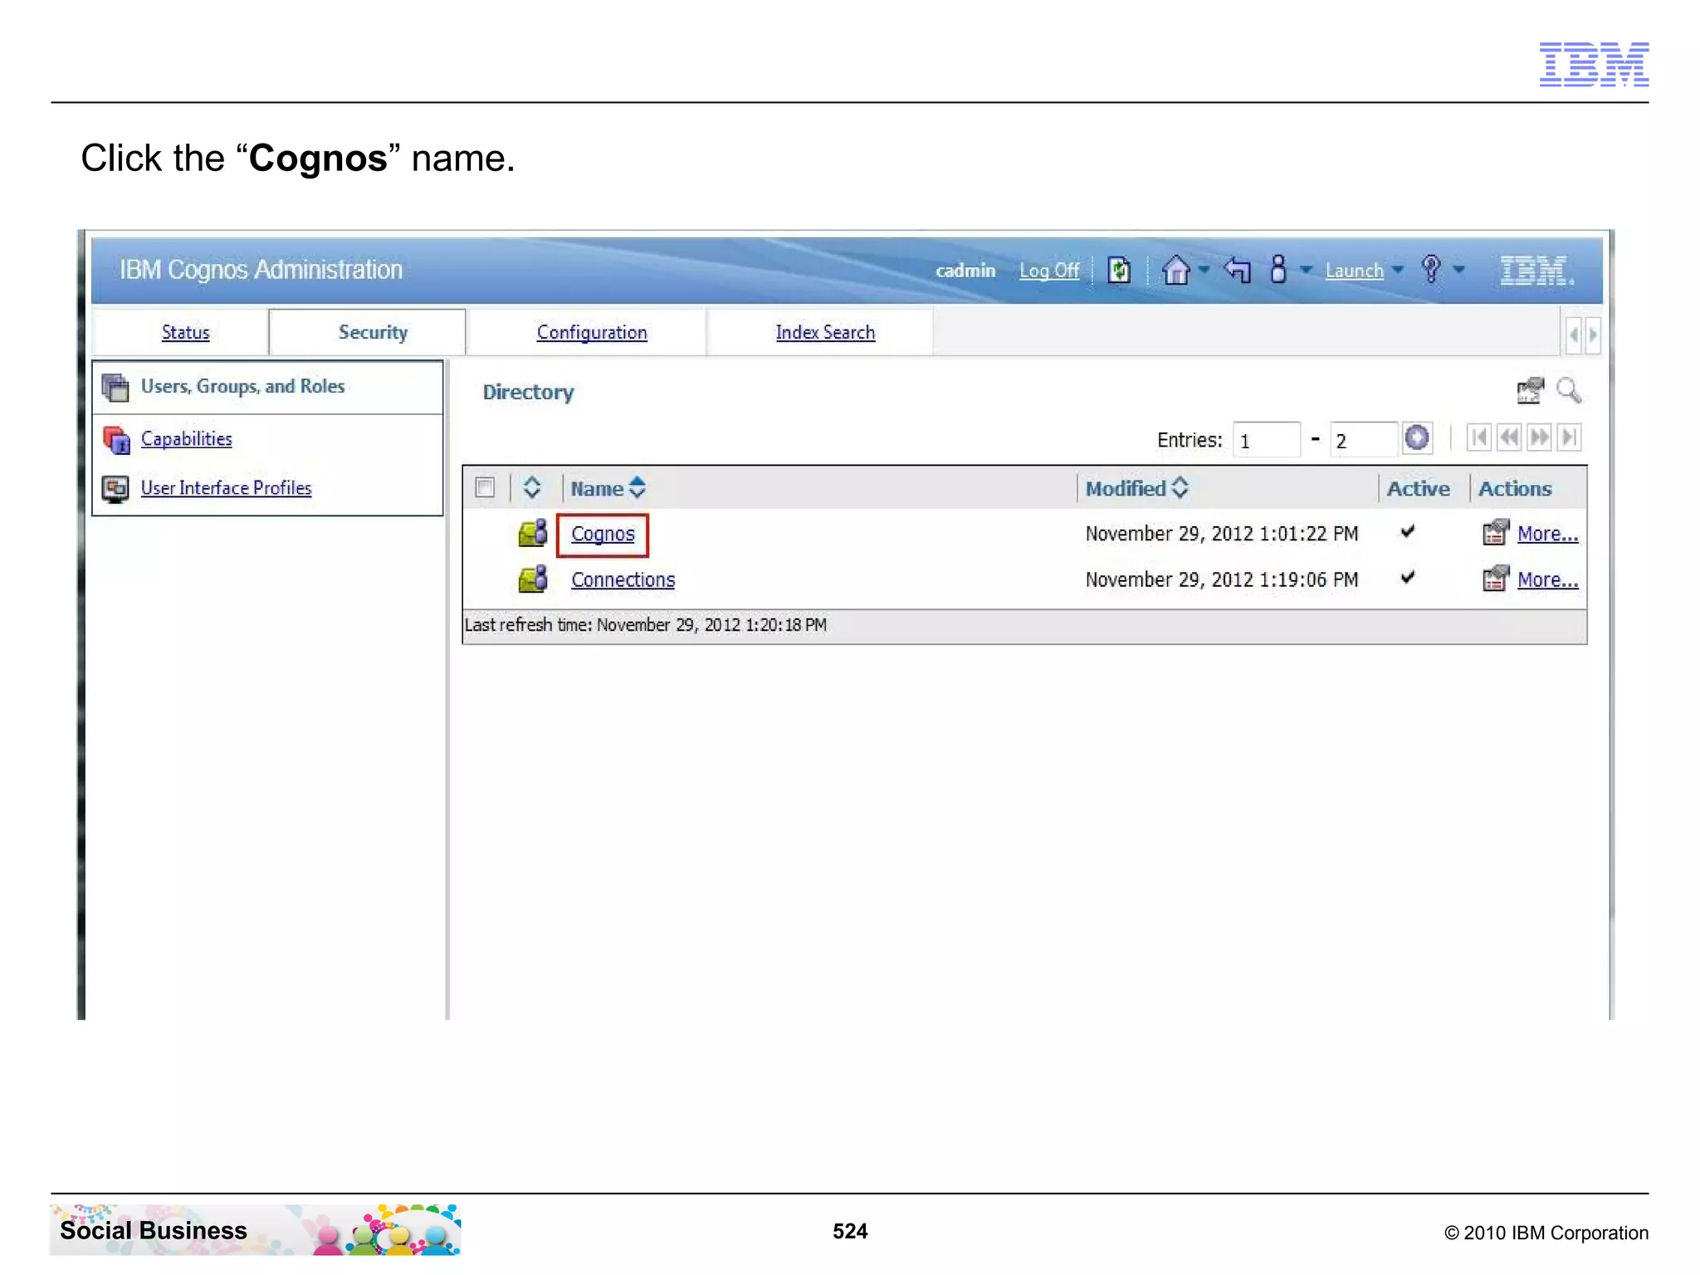The width and height of the screenshot is (1700, 1275).
Task: Open properties icon for Cognos row
Action: pyautogui.click(x=1495, y=533)
